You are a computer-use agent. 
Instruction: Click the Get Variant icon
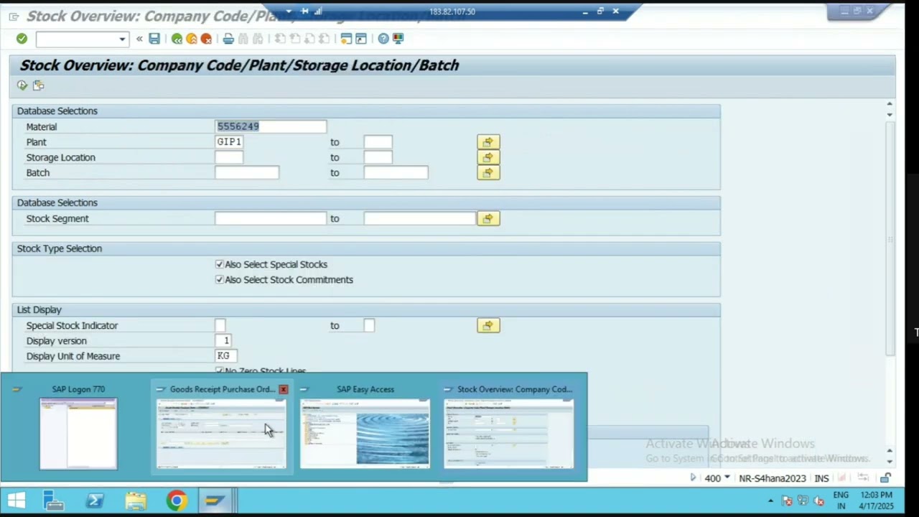(x=39, y=85)
